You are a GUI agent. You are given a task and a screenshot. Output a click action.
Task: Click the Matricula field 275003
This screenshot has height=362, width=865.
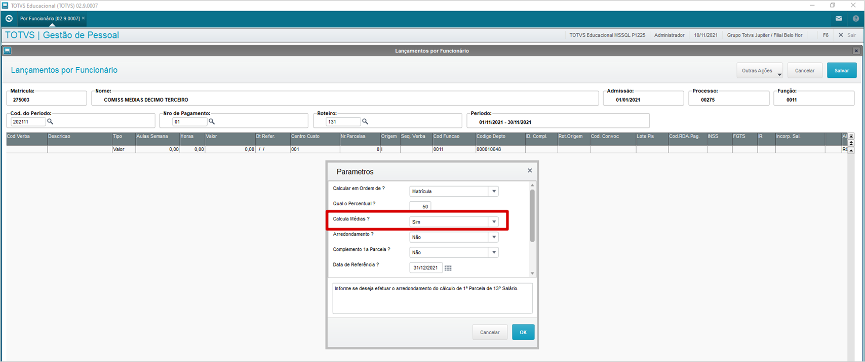tap(47, 98)
